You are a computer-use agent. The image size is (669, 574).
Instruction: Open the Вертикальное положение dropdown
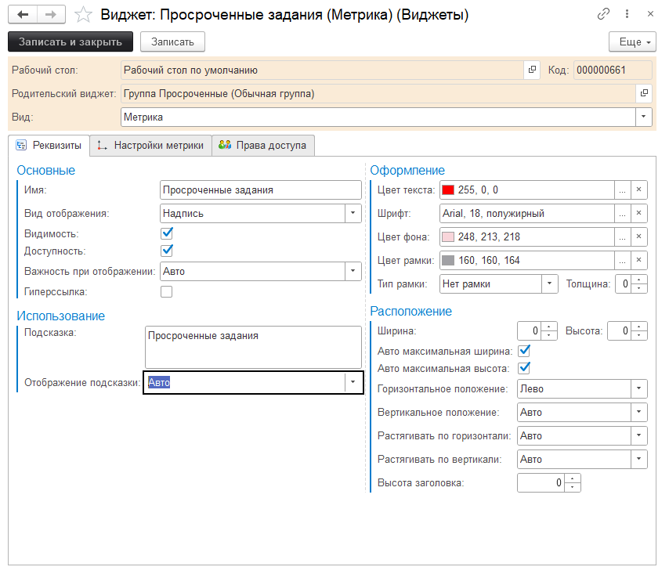click(639, 412)
